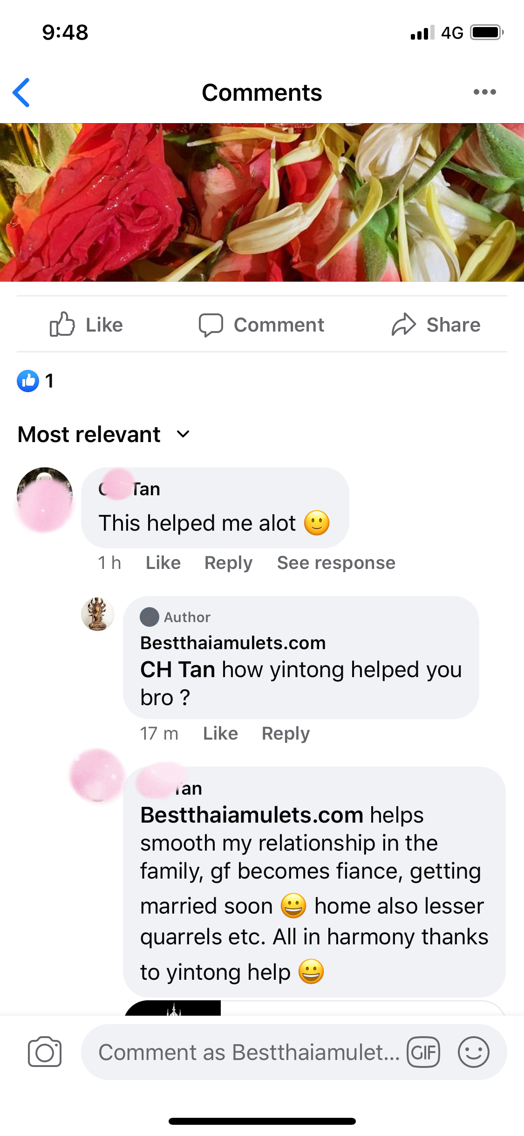524x1136 pixels.
Task: Open the emoji smiley picker
Action: tap(473, 1052)
